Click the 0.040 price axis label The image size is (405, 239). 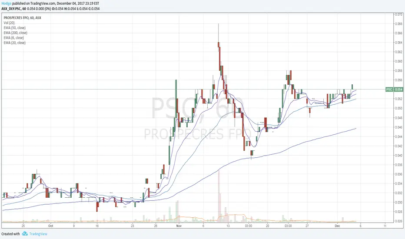tap(399, 156)
